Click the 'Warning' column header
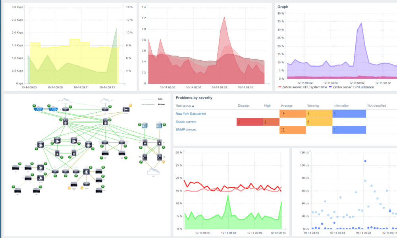This screenshot has height=238, width=397. coord(313,106)
